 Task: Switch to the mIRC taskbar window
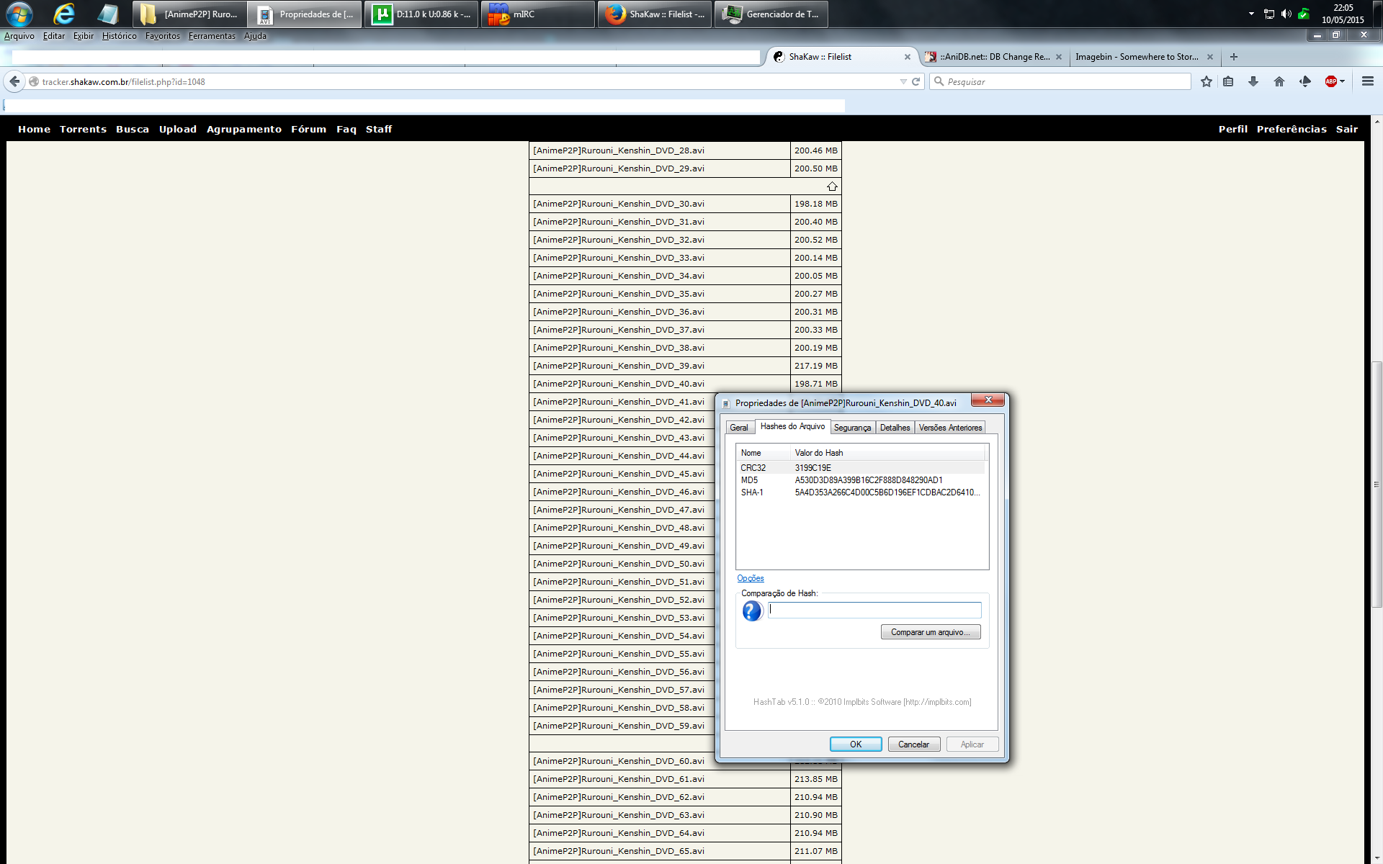[x=537, y=14]
